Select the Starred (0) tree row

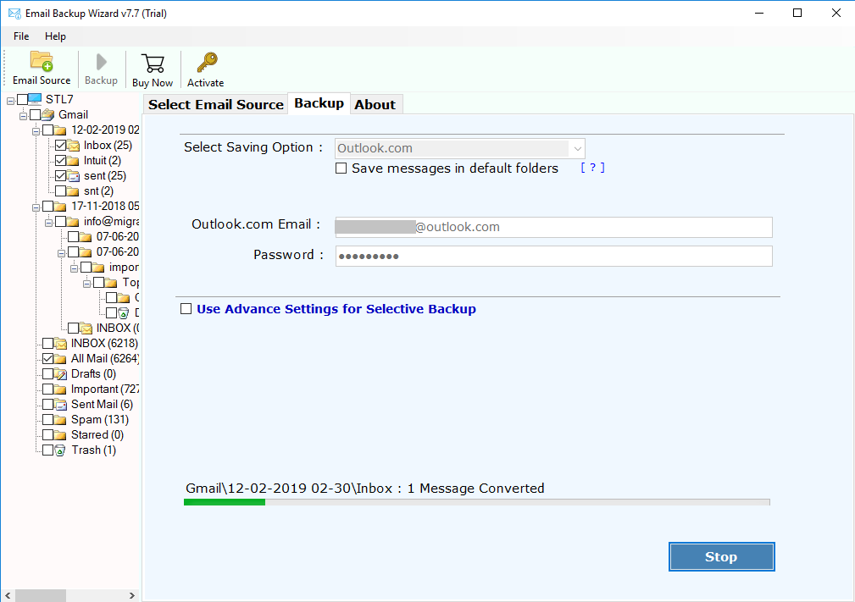tap(97, 434)
